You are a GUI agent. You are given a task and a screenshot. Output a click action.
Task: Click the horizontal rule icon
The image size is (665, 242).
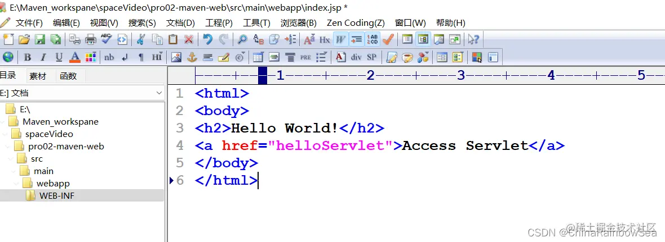[208, 57]
